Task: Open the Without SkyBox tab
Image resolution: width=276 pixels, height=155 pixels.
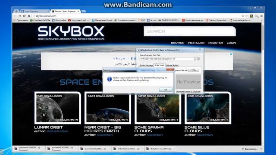Action: tap(172, 65)
